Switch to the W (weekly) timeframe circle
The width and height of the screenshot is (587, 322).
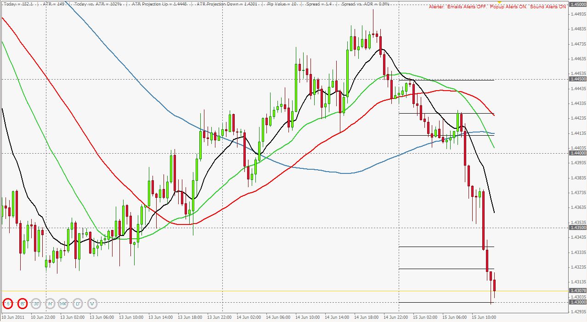(x=92, y=304)
